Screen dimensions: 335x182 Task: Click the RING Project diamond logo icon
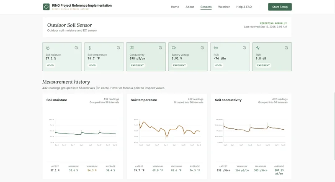[46, 7]
